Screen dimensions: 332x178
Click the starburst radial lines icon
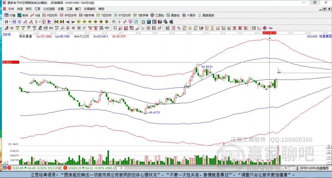73,28
